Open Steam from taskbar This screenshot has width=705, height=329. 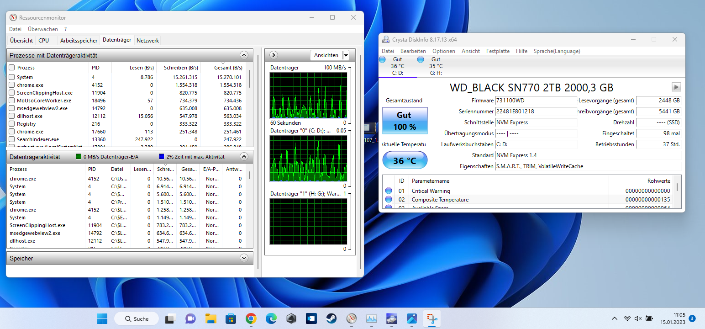coord(331,318)
